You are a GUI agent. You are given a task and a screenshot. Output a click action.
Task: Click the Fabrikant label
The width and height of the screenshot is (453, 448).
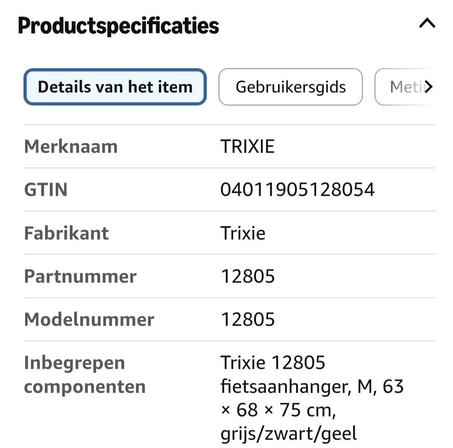click(66, 233)
